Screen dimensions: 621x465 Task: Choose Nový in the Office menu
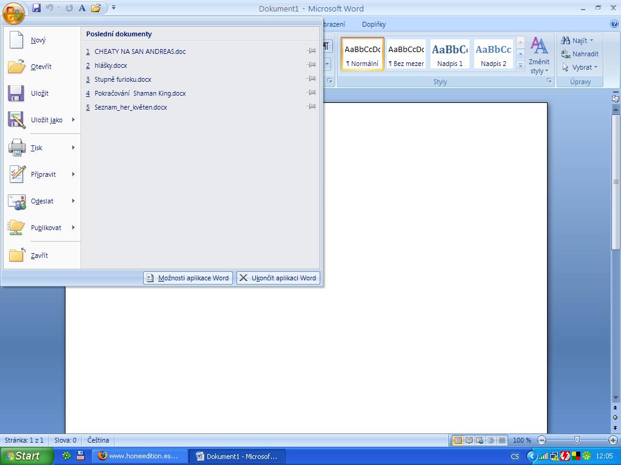pyautogui.click(x=41, y=40)
